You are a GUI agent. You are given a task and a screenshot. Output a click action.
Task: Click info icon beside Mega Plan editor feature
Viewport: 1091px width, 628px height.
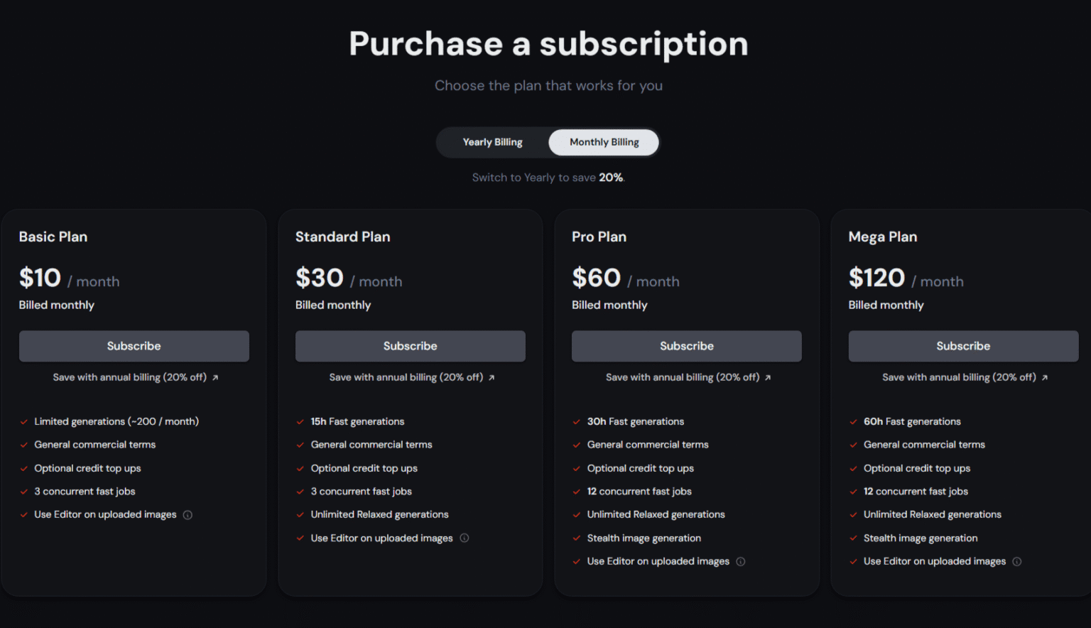[1017, 562]
